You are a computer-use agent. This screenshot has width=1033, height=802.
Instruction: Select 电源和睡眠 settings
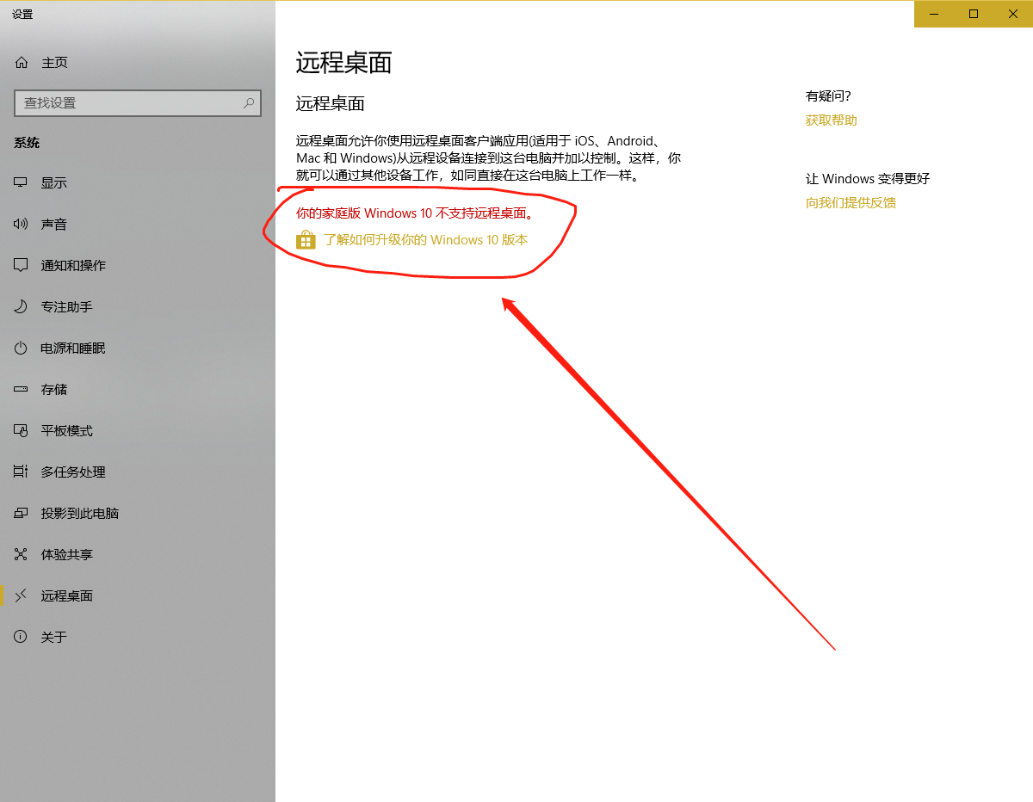click(138, 349)
